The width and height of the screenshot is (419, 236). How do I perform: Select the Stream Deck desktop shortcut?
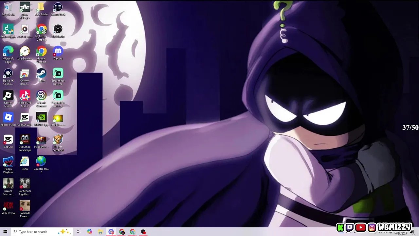tap(58, 9)
